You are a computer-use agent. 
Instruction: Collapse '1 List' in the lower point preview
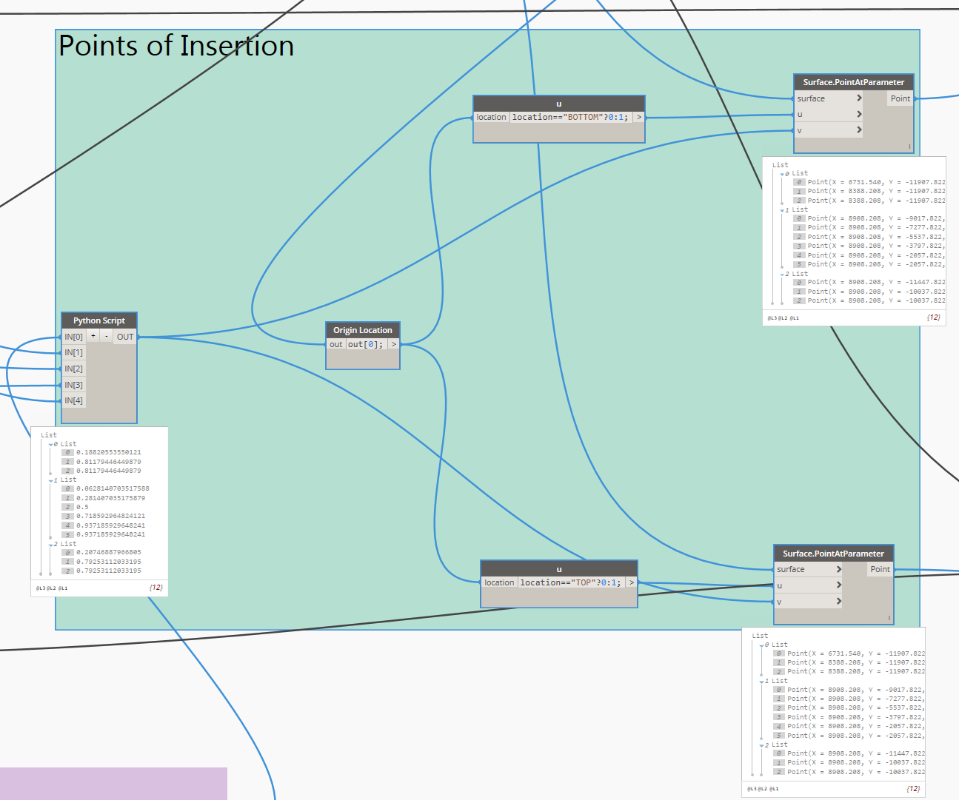click(762, 682)
